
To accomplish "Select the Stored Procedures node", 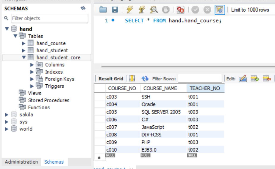I will (x=49, y=100).
